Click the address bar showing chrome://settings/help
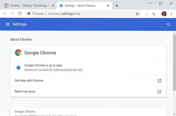The width and height of the screenshot is (176, 116). [x=83, y=14]
